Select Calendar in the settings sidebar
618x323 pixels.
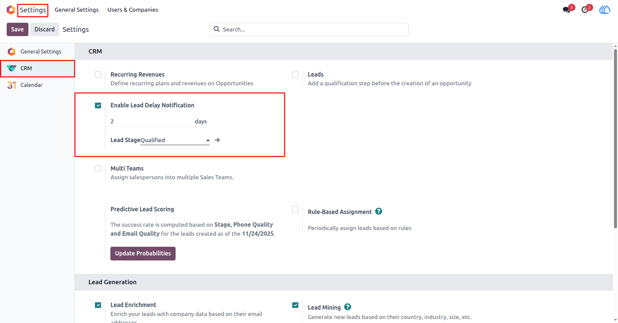tap(37, 85)
